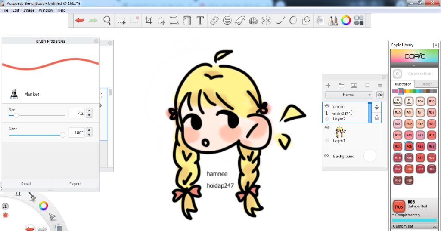
Task: Click the layer reorder up-down arrows
Action: tap(376, 107)
